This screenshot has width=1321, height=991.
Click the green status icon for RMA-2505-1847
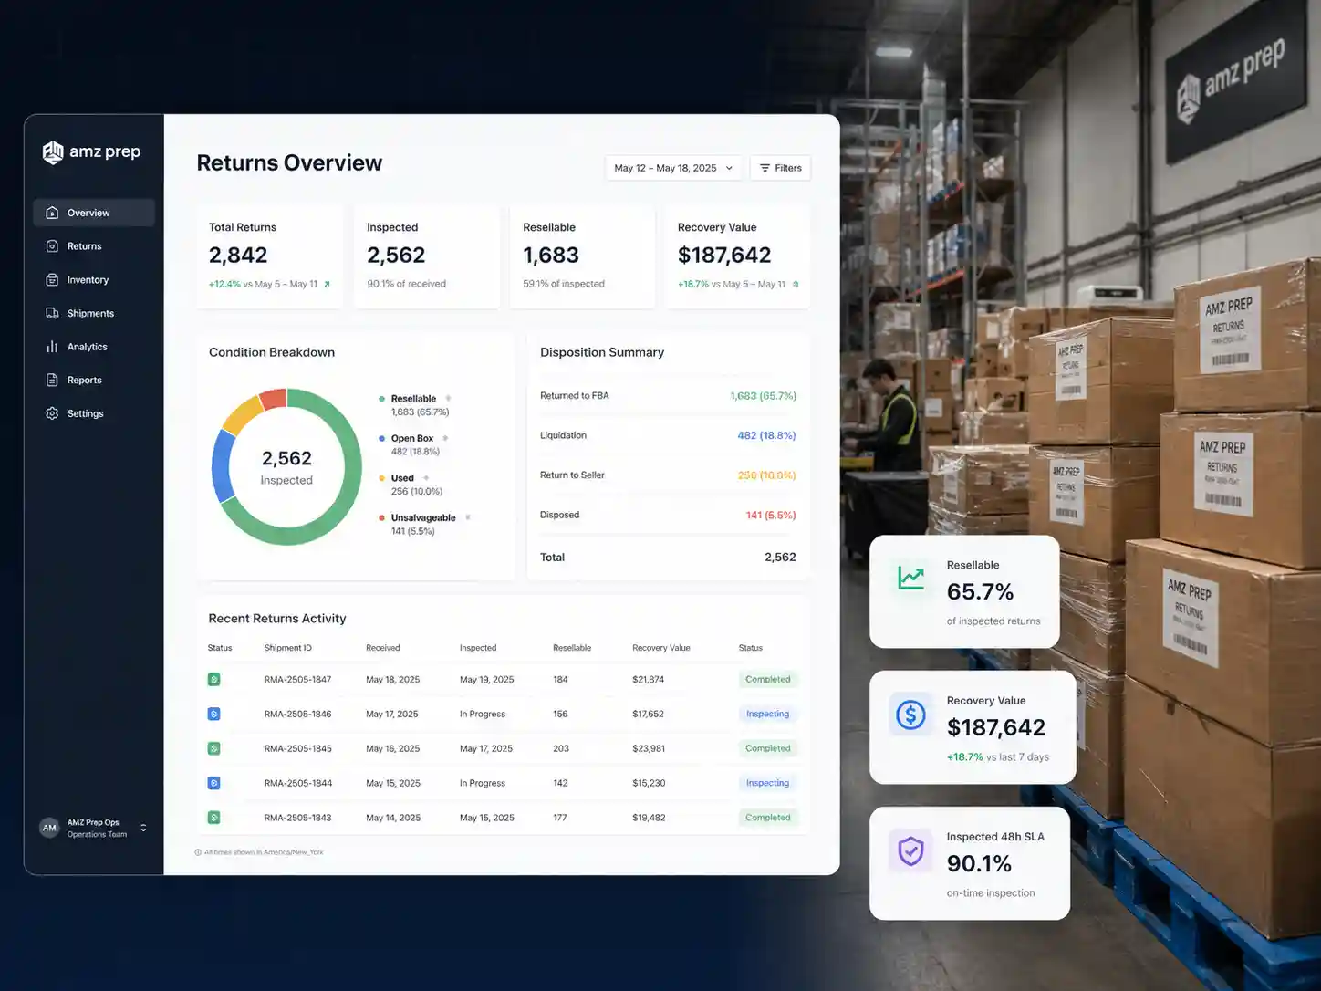214,680
